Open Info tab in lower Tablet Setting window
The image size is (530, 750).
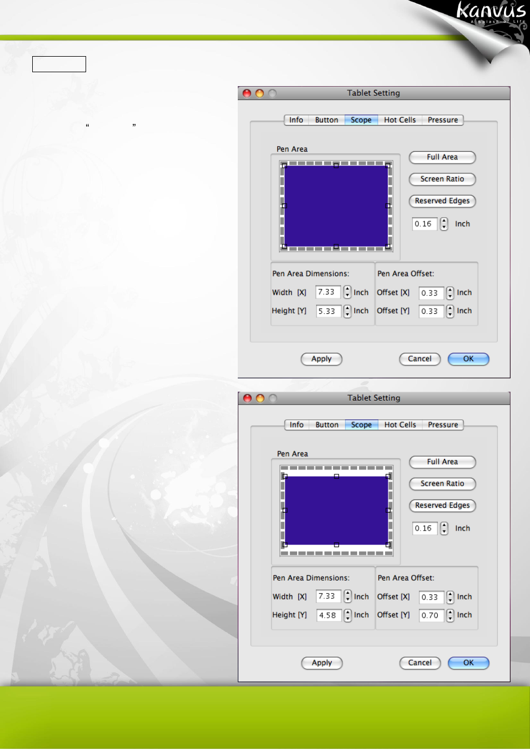[x=297, y=425]
